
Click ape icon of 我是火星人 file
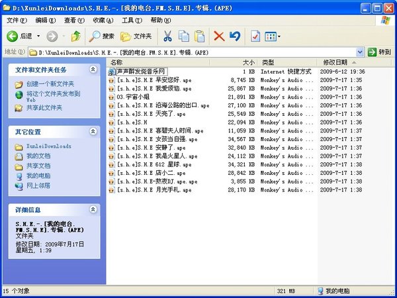tap(112, 156)
